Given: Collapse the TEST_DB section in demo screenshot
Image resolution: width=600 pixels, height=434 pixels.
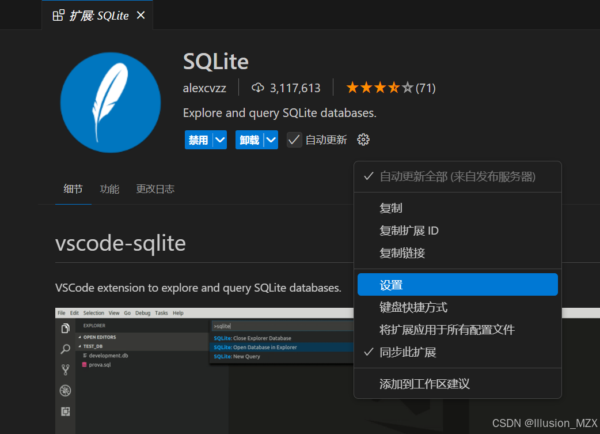Looking at the screenshot, I should pyautogui.click(x=93, y=346).
